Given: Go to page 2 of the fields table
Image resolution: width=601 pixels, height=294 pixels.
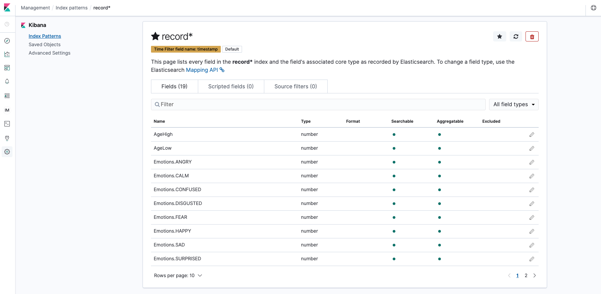Looking at the screenshot, I should [526, 275].
